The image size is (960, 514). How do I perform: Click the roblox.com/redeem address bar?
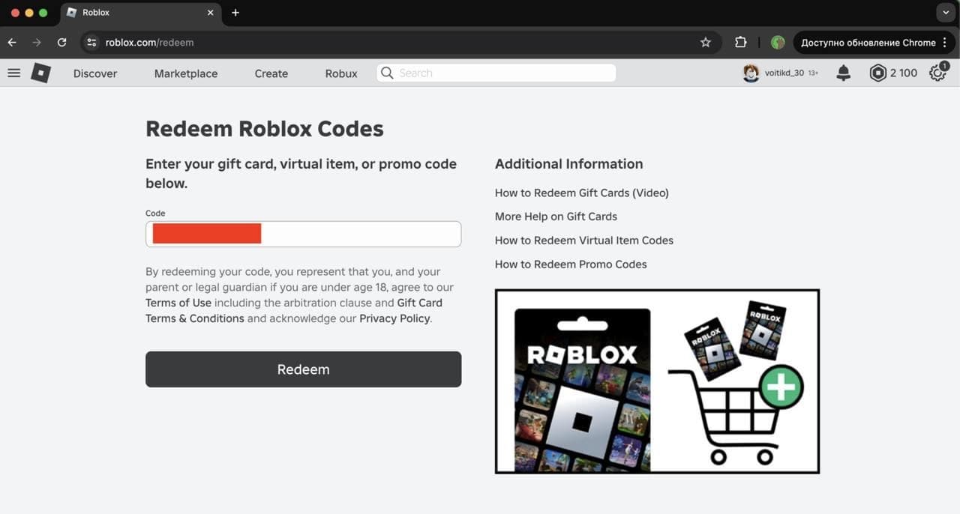pyautogui.click(x=401, y=43)
